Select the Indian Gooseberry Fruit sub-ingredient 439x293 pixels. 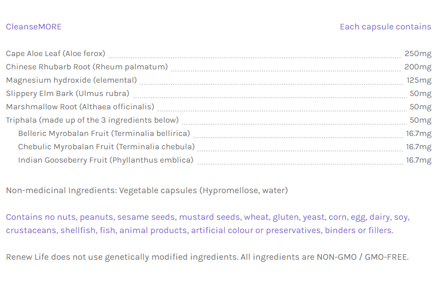pyautogui.click(x=105, y=160)
